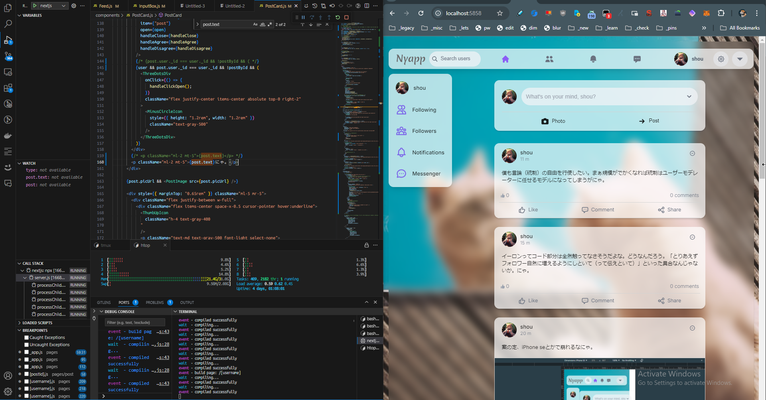766x400 pixels.
Task: Open Nyapp notifications bell in navbar
Action: (593, 59)
